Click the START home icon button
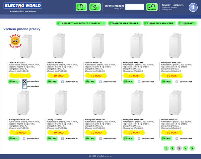The height and width of the screenshot is (159, 201). (x=81, y=7)
